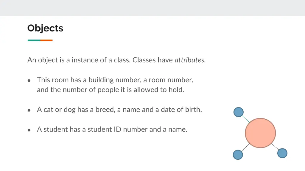This screenshot has height=171, width=305.
Task: Click the teal segment of title underline
Action: click(34, 40)
